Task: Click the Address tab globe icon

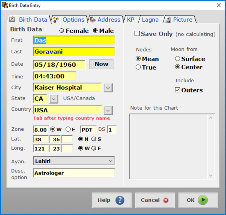Action: pos(92,20)
